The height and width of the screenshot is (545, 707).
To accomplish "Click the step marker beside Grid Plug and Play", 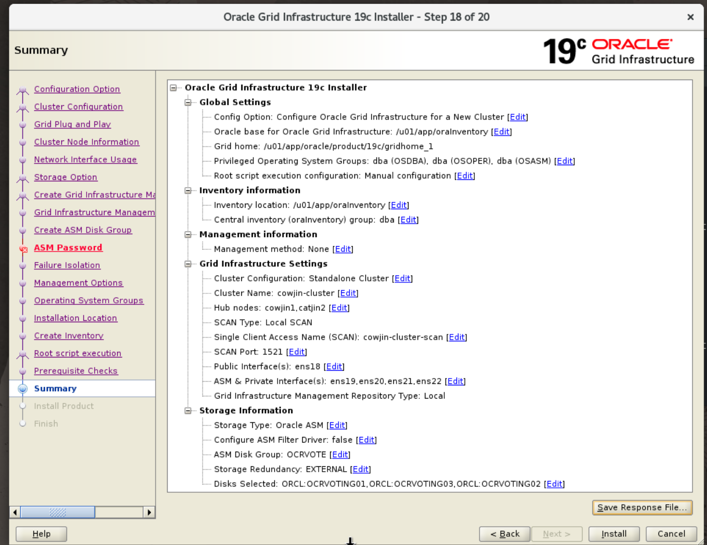I will click(x=22, y=124).
